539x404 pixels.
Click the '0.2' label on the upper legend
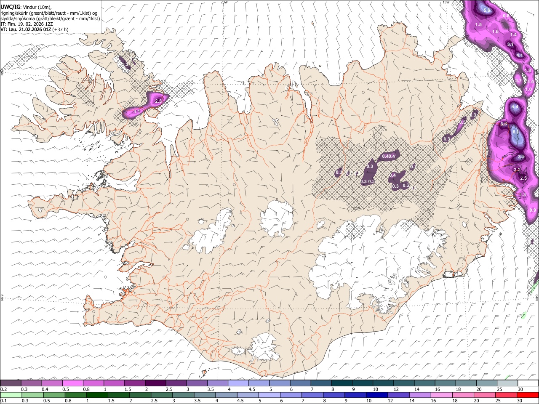[4, 389]
